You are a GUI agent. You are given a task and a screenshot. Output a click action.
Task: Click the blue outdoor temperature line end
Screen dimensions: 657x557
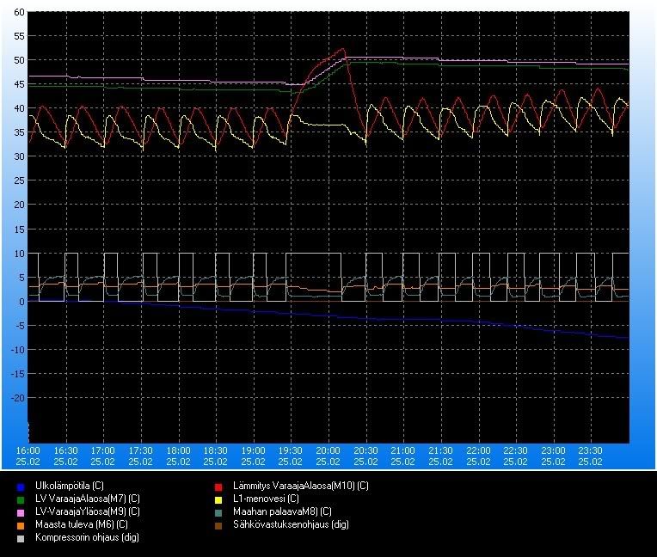tap(627, 337)
